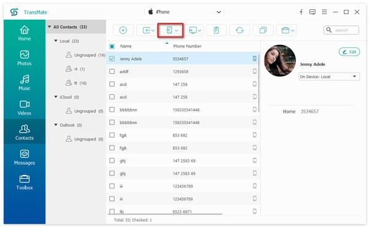Open the export to PC toolbar button

click(x=195, y=30)
